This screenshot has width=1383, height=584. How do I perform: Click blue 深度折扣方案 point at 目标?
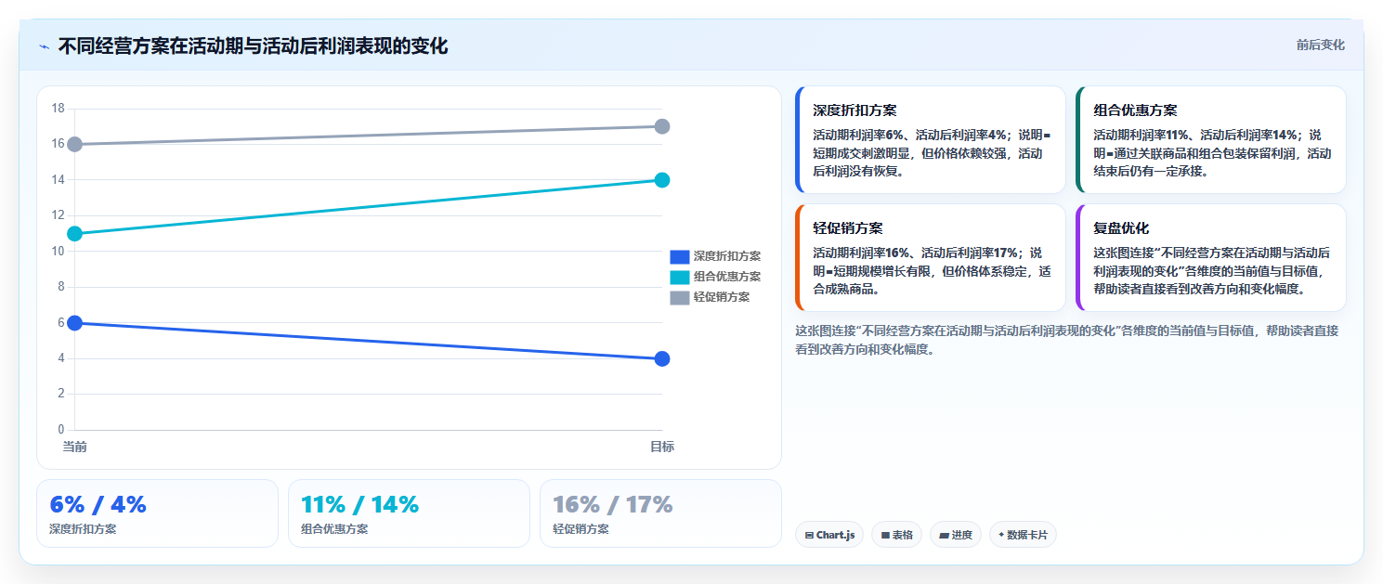tap(662, 358)
